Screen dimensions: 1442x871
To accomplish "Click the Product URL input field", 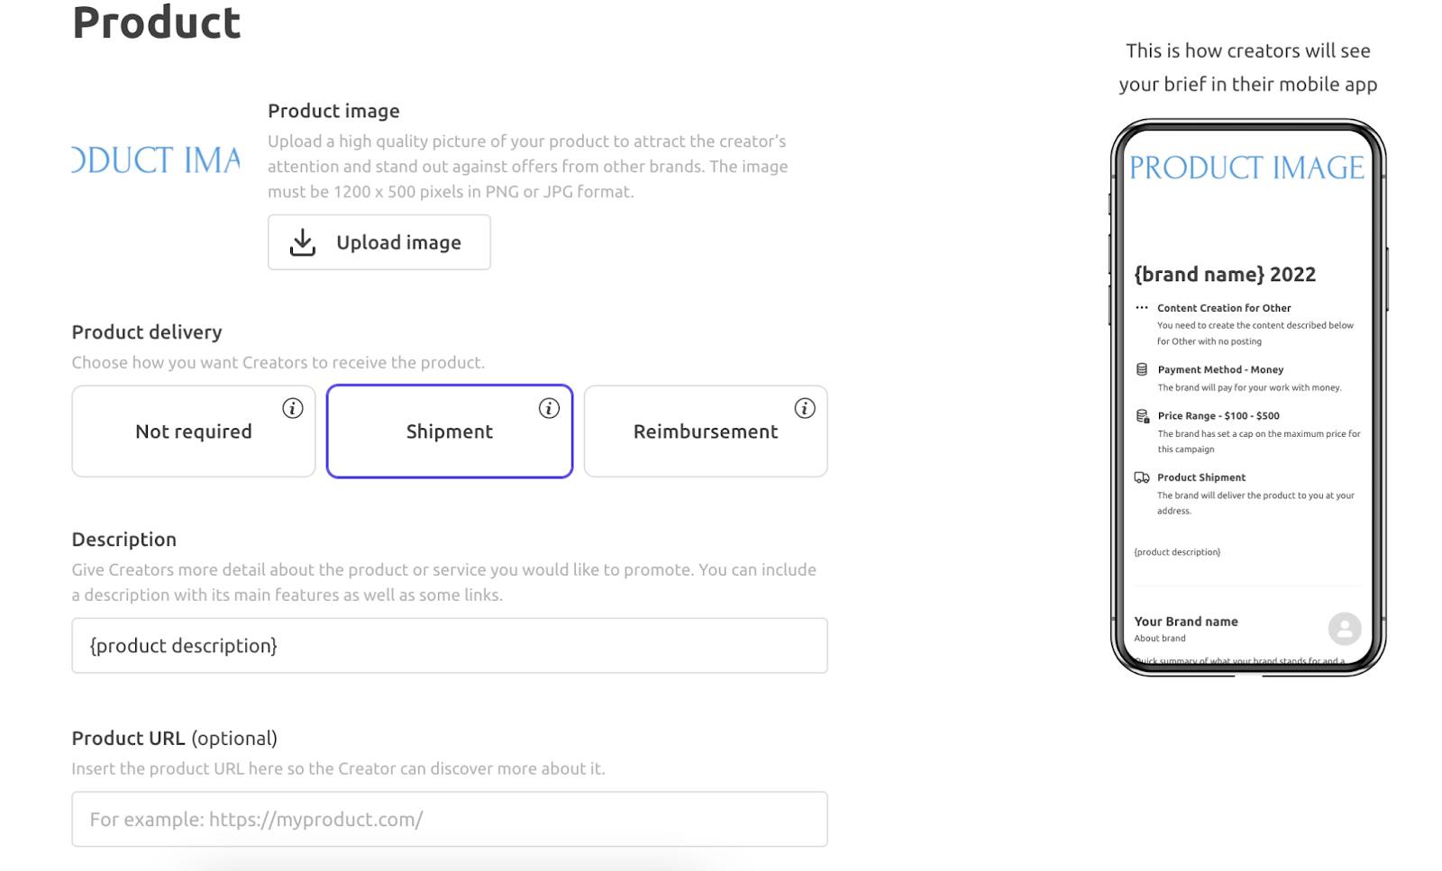I will [x=450, y=819].
